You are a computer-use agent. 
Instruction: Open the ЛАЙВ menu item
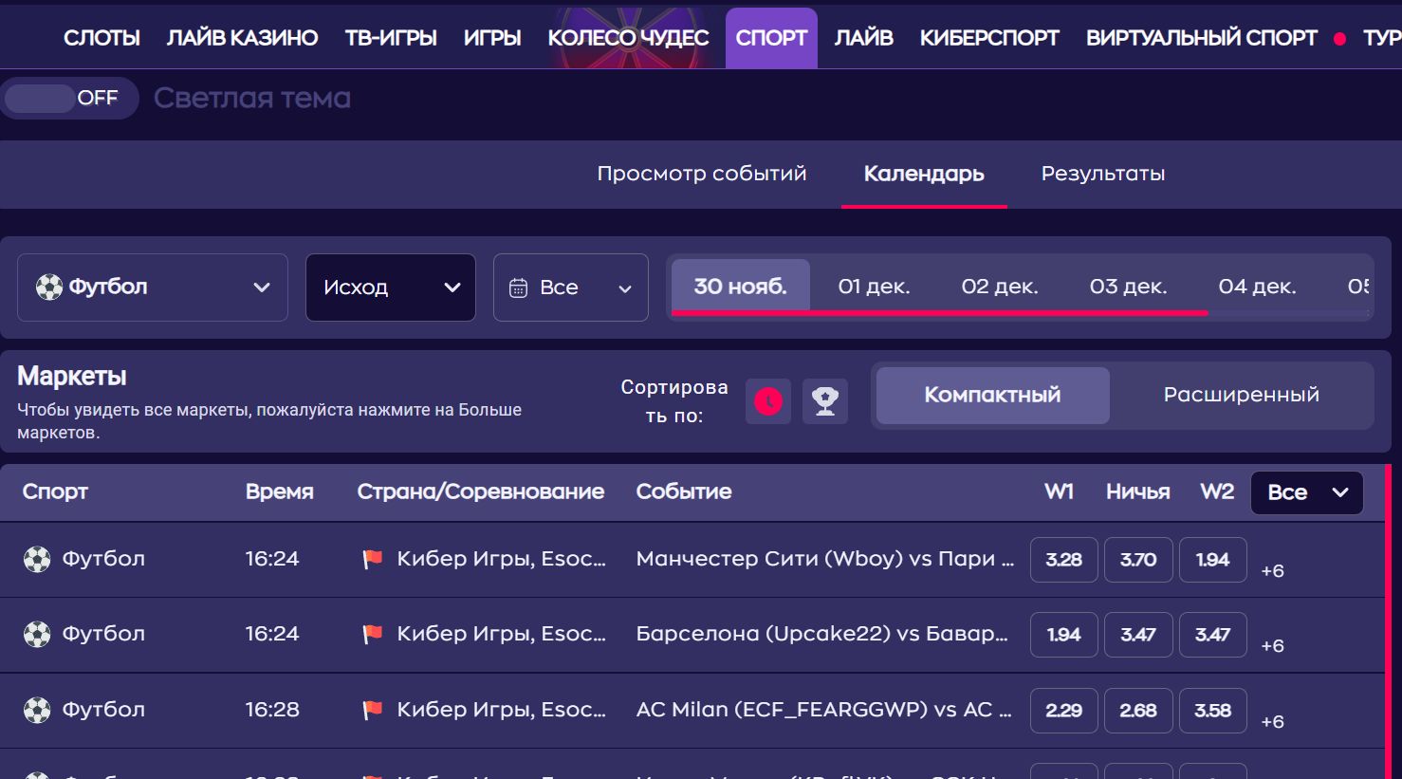(863, 38)
